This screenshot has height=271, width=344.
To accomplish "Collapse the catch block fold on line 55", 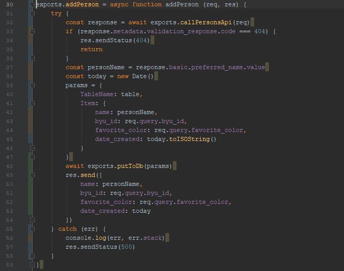I will pyautogui.click(x=32, y=229).
